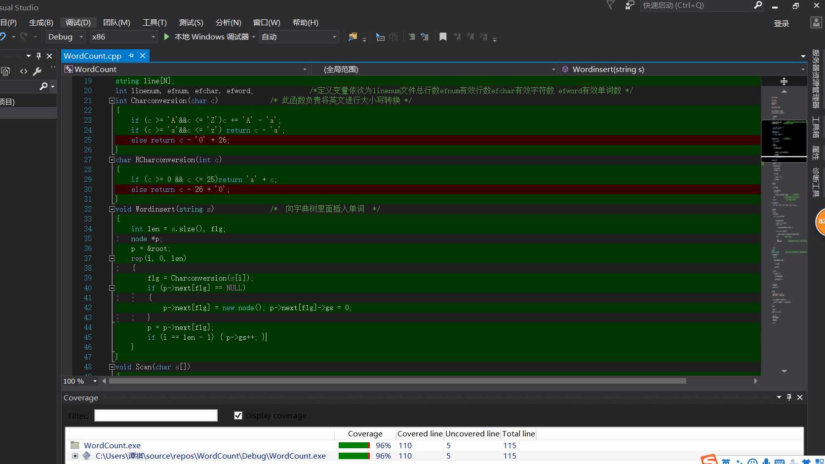
Task: Open the 生成(B) menu
Action: pos(41,23)
